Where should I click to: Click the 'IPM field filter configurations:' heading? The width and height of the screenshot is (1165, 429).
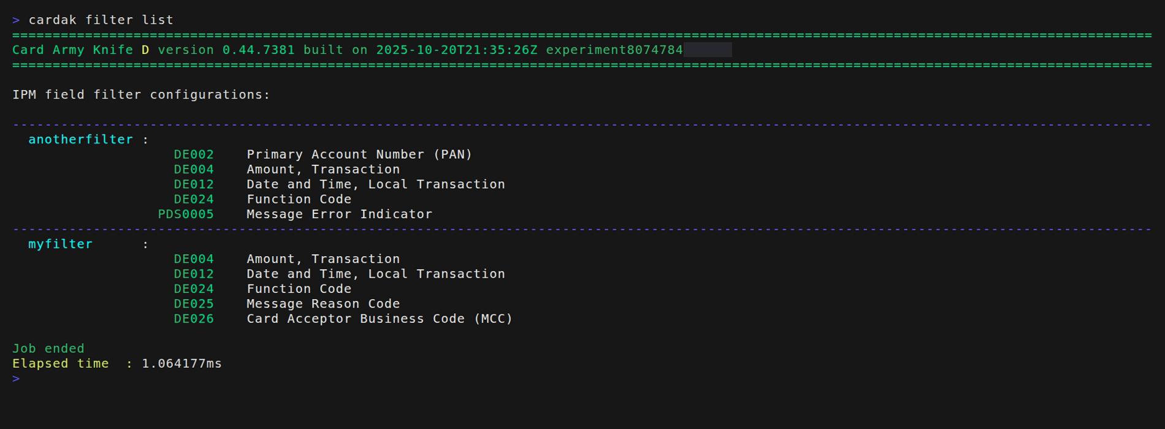point(141,95)
